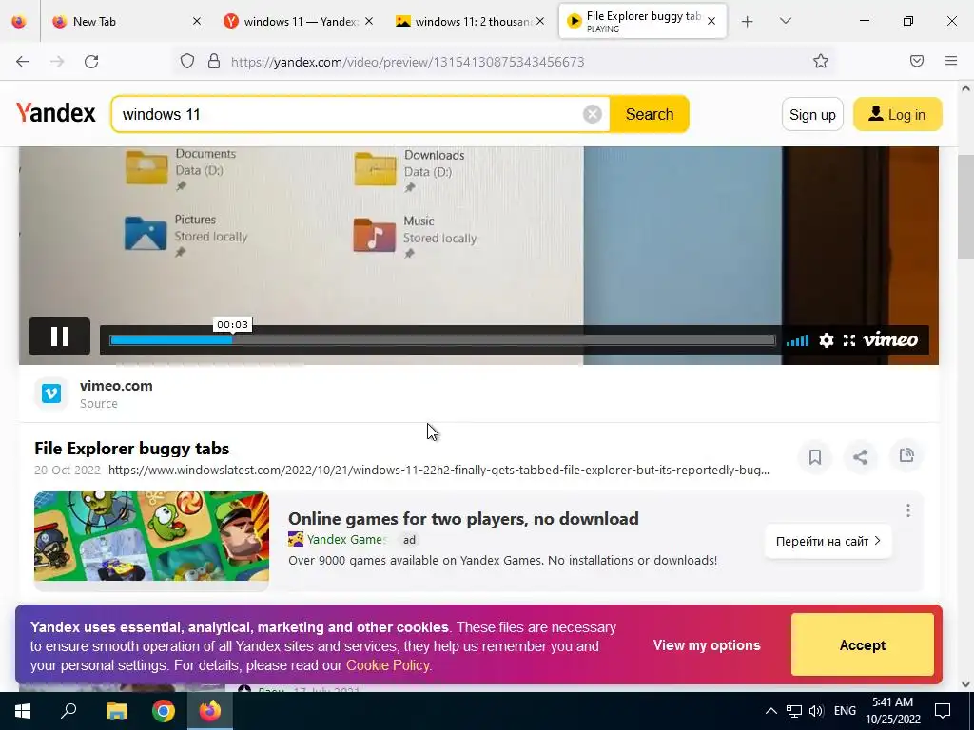Launch Chrome from the taskbar
This screenshot has width=974, height=730.
[164, 711]
